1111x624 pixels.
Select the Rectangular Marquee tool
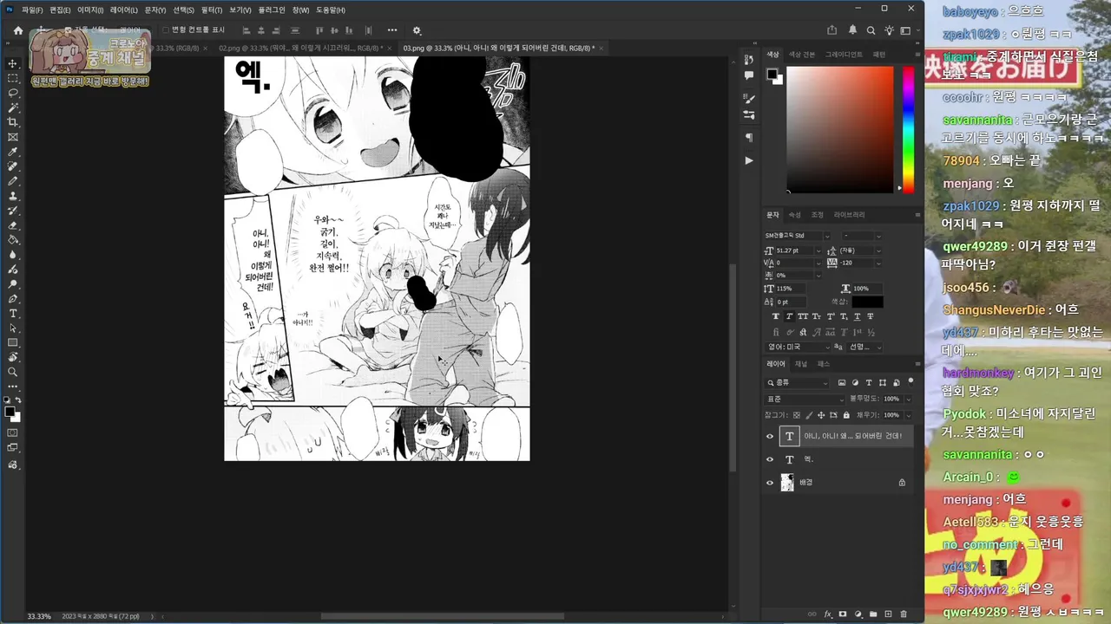(13, 78)
